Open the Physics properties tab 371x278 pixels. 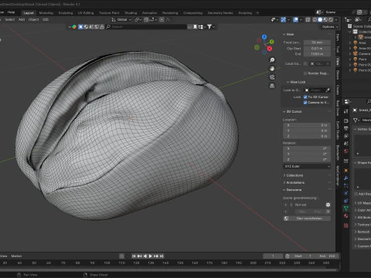[346, 193]
